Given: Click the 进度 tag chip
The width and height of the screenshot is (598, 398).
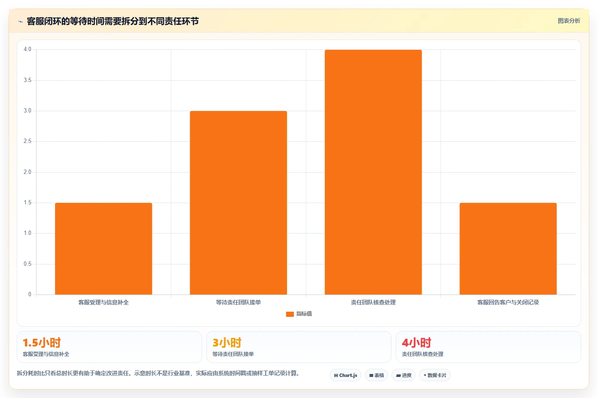Looking at the screenshot, I should pyautogui.click(x=404, y=375).
